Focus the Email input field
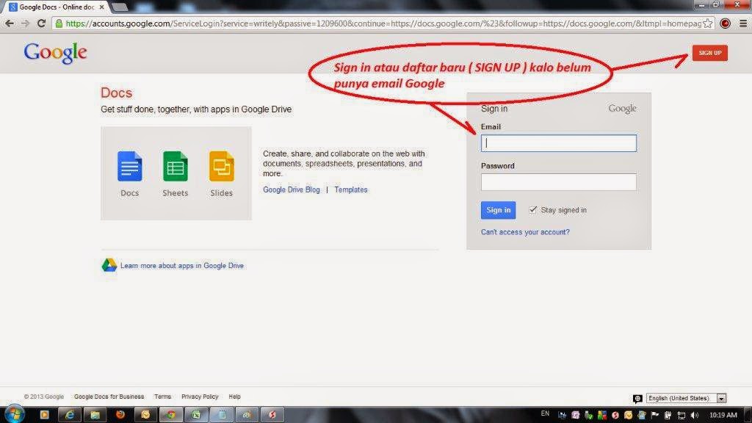 coord(559,143)
